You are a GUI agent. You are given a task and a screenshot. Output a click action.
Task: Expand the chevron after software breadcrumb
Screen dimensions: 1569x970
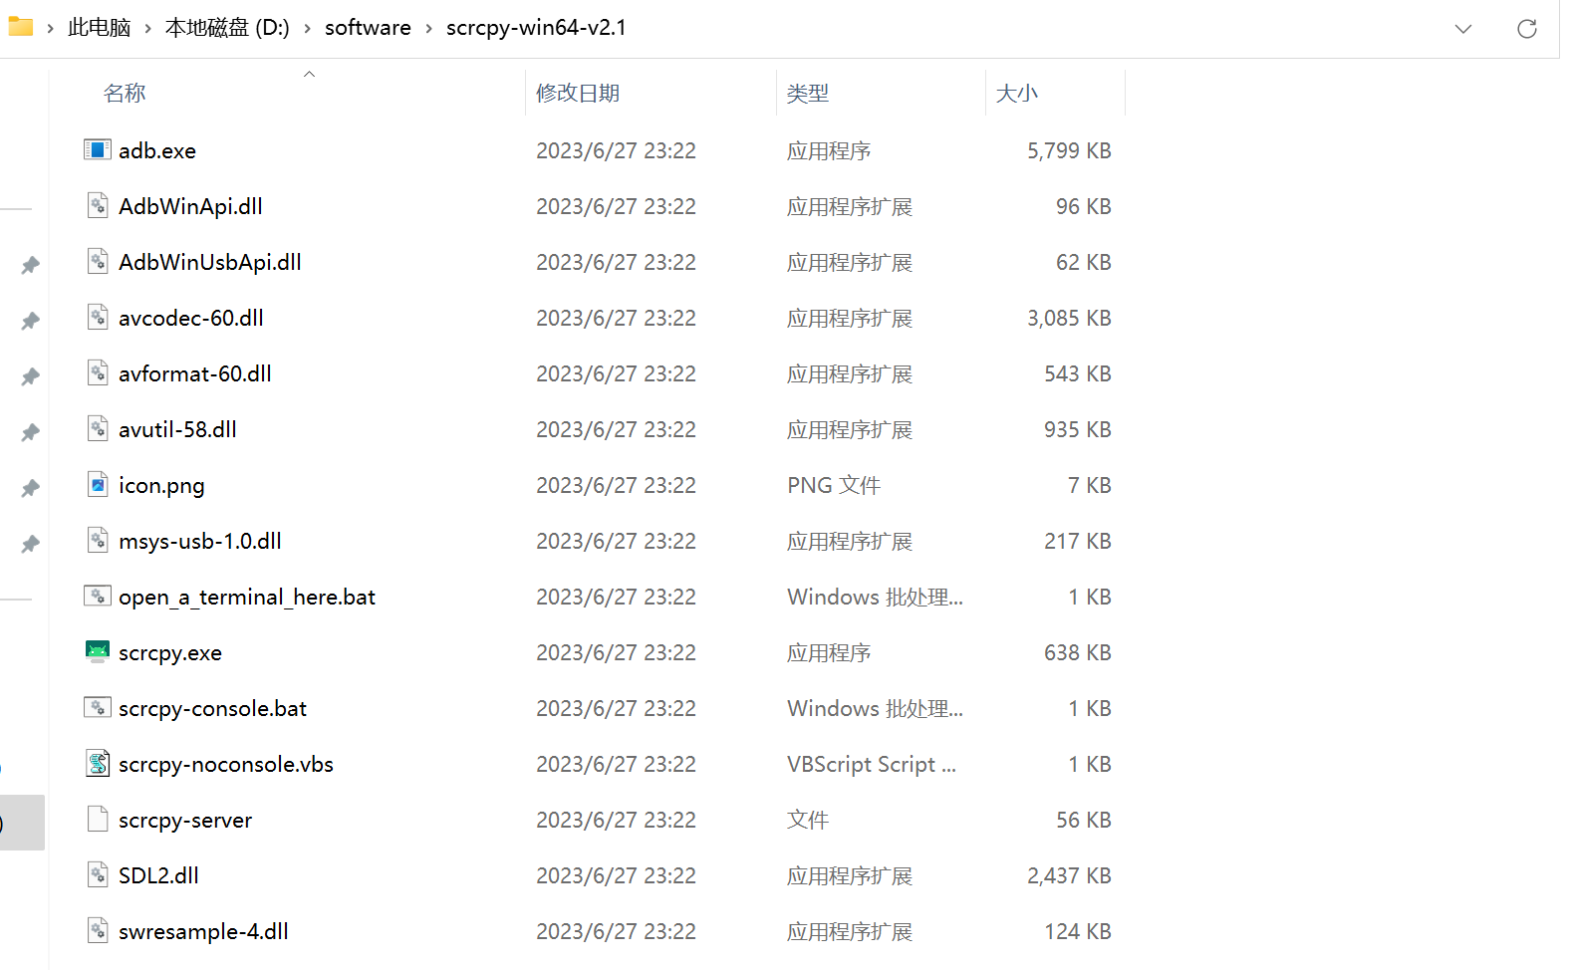pyautogui.click(x=428, y=28)
